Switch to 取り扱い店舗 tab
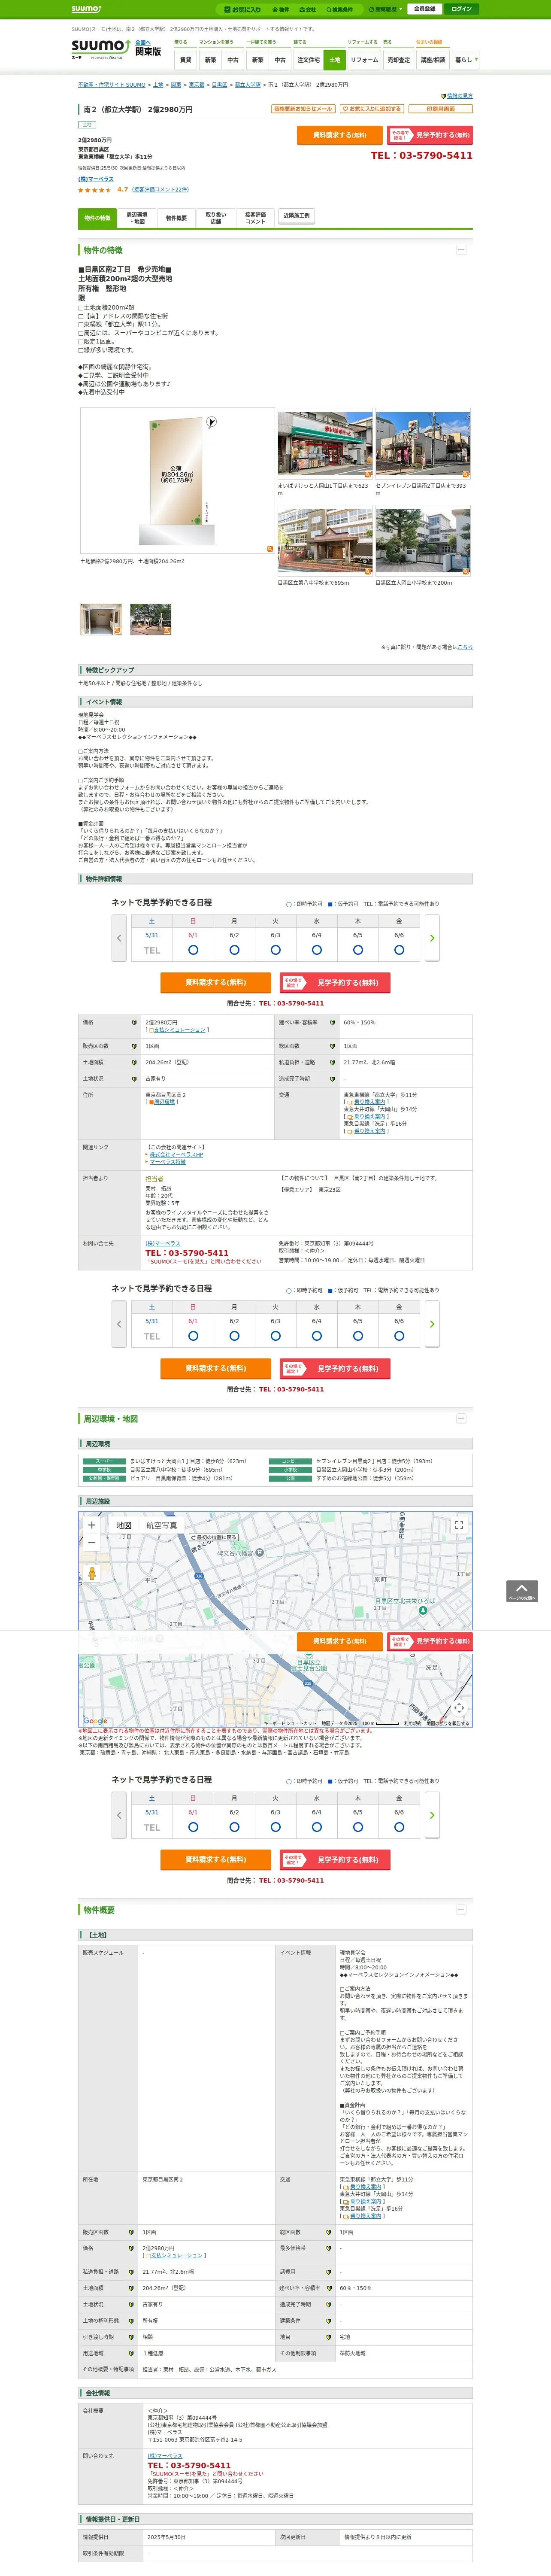 (216, 218)
